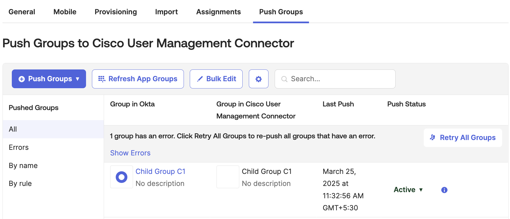Click the March 25, 2025 last push timestamp
This screenshot has height=219, width=510.
343,190
